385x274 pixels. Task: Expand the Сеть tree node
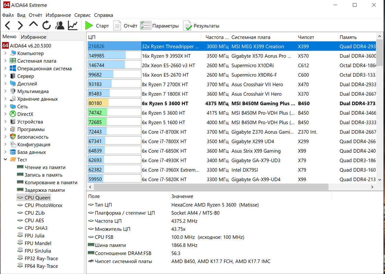click(5, 107)
